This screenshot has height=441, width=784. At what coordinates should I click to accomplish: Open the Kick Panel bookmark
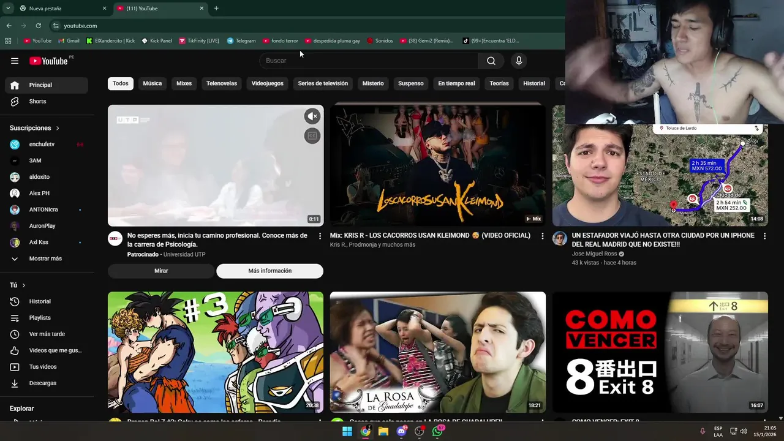157,41
